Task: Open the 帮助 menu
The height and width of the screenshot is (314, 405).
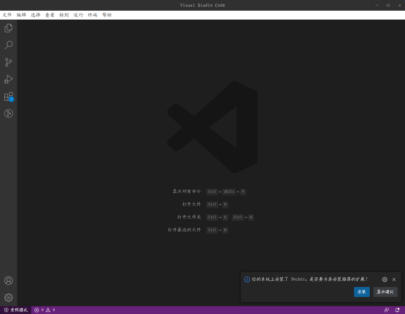Action: tap(107, 15)
